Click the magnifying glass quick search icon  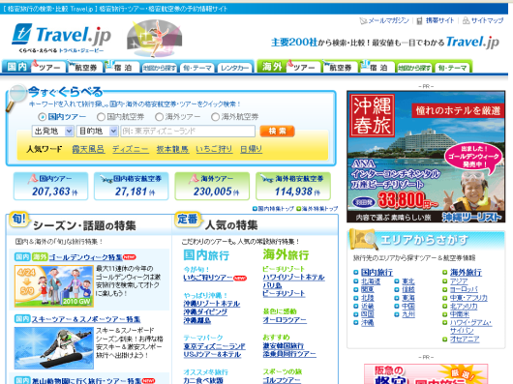tap(15, 97)
